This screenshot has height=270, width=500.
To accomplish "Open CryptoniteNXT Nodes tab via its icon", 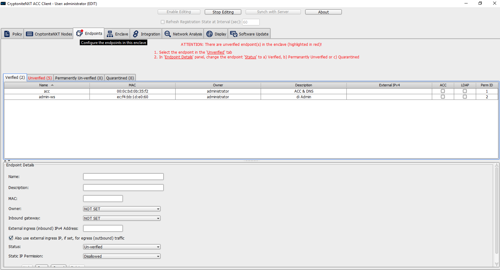I will [30, 34].
